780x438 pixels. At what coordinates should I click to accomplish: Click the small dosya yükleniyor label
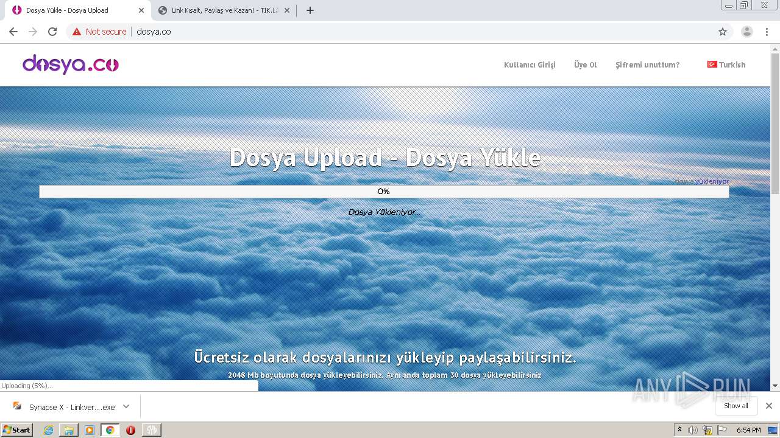pyautogui.click(x=701, y=181)
